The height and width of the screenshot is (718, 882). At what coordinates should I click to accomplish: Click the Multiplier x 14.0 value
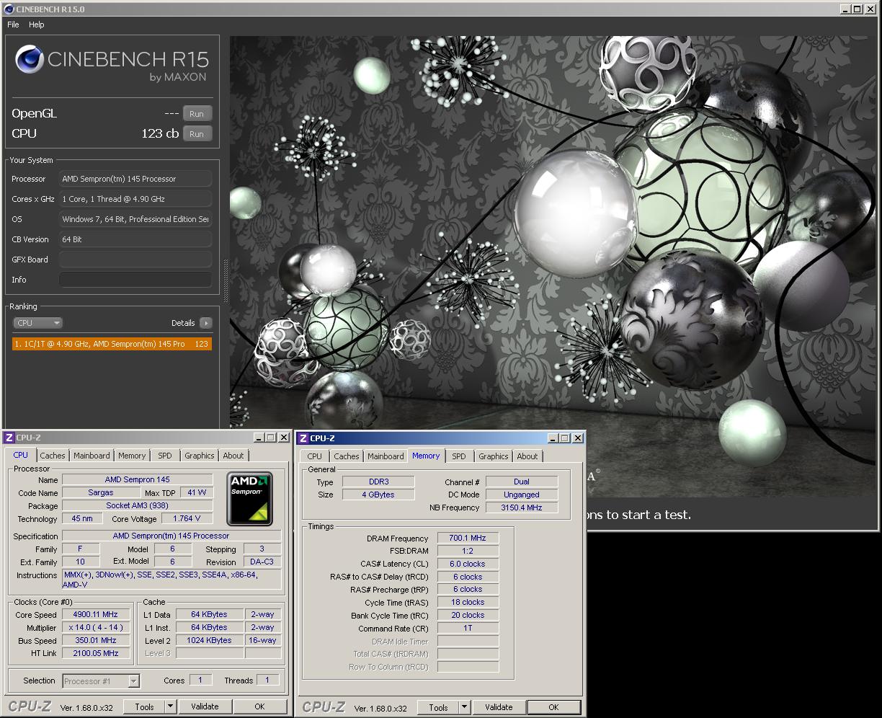pos(96,628)
